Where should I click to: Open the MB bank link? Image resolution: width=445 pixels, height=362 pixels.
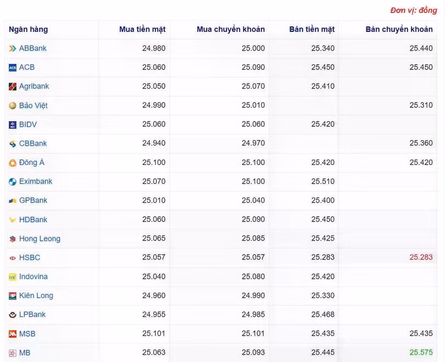click(25, 353)
